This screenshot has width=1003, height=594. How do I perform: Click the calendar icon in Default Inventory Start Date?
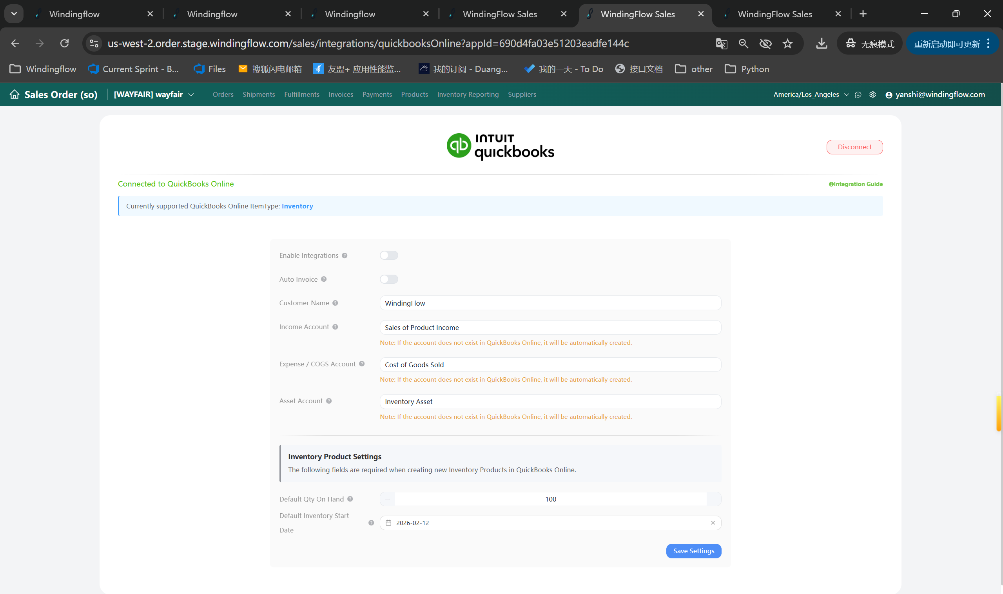(x=388, y=523)
